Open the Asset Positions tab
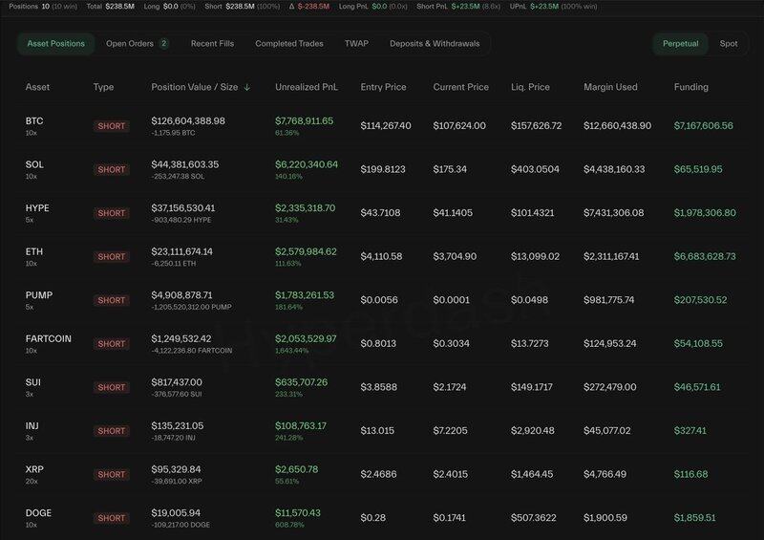The image size is (764, 540). [x=55, y=43]
